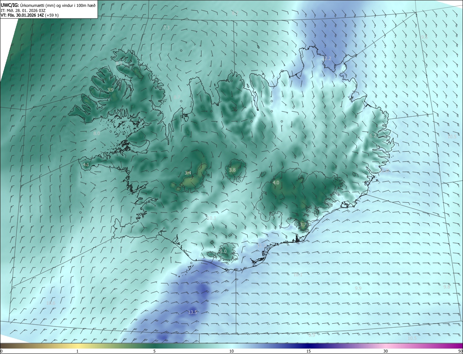Click the '50' tick on the color scale
This screenshot has width=463, height=354.
point(460,351)
